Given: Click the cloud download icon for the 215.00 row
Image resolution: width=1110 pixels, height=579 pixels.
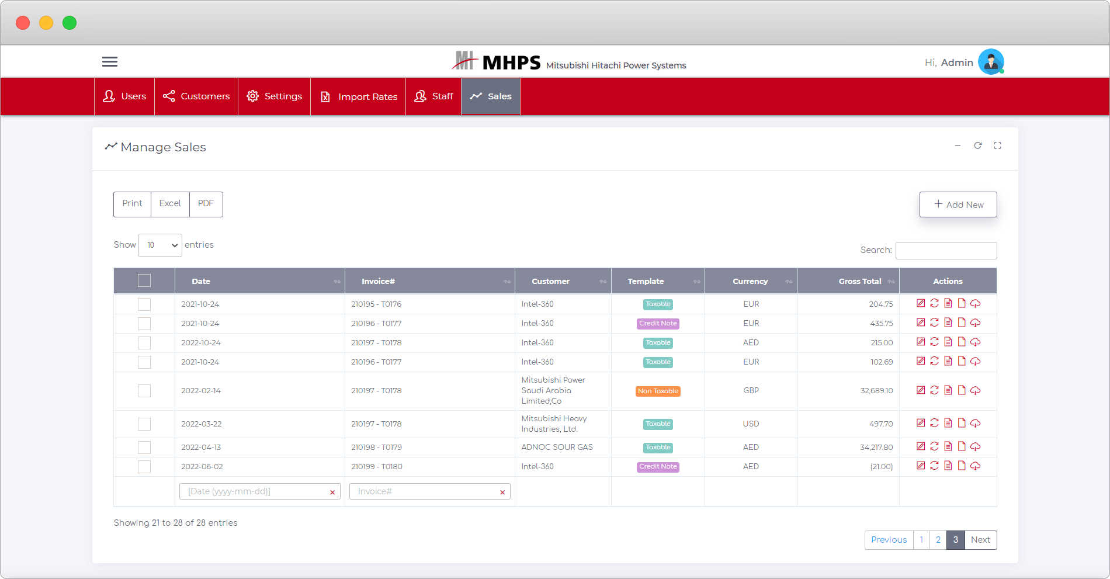Looking at the screenshot, I should 976,342.
